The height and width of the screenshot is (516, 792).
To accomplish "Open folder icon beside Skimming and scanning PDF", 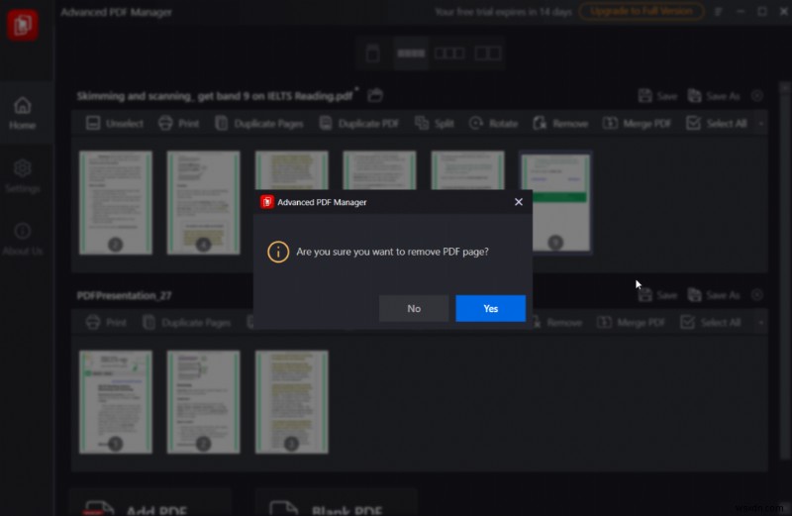I will [x=375, y=95].
